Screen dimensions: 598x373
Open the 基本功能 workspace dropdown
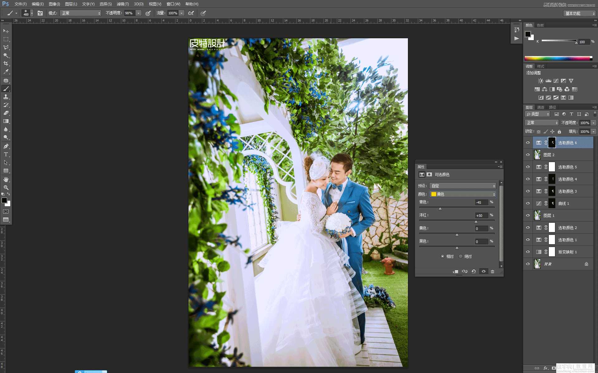click(579, 13)
